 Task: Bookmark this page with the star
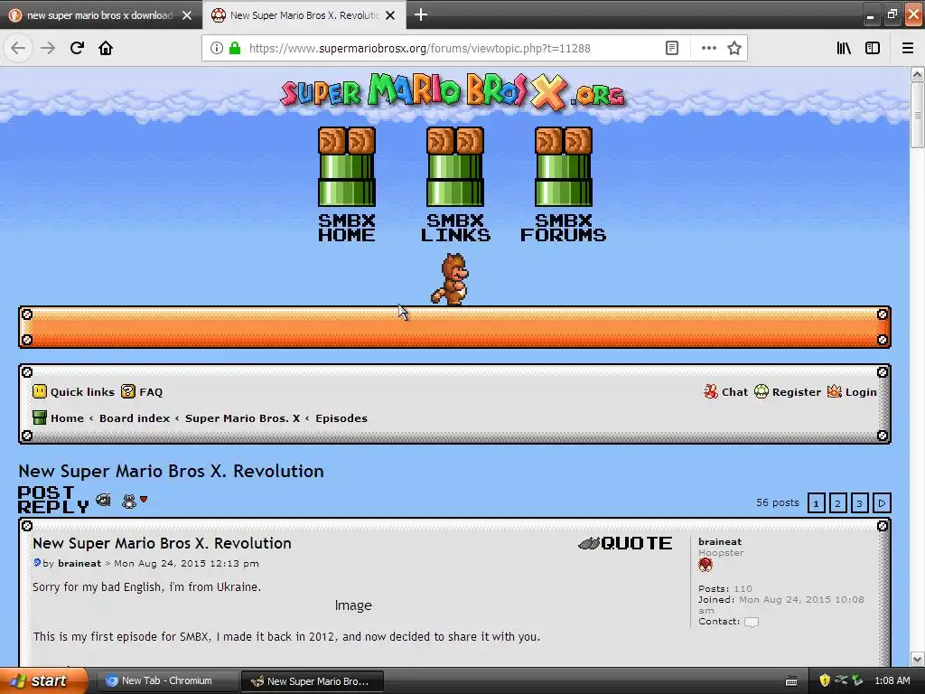tap(733, 48)
